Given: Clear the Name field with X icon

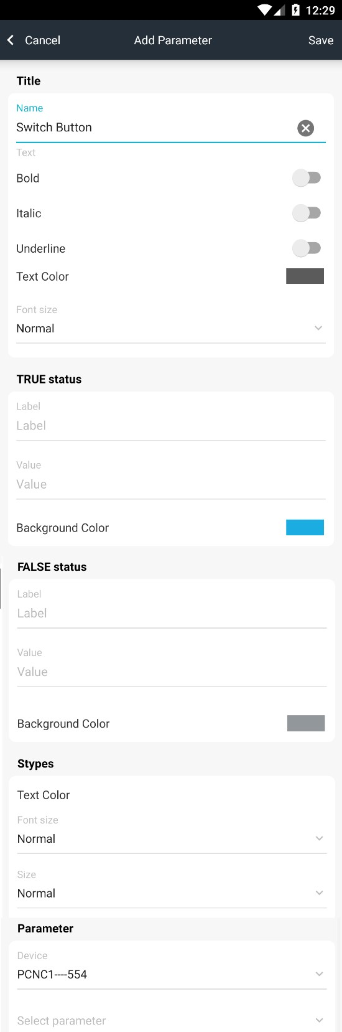Looking at the screenshot, I should click(x=305, y=128).
